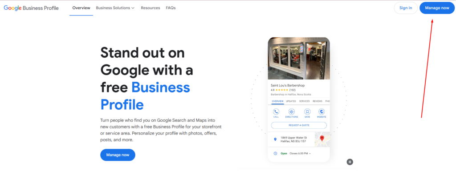Open the Business Solutions dropdown menu

pyautogui.click(x=115, y=8)
